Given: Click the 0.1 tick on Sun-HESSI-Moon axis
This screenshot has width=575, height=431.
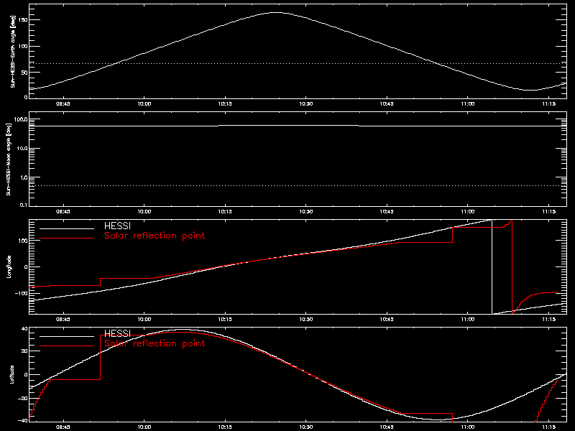Looking at the screenshot, I should tap(24, 205).
